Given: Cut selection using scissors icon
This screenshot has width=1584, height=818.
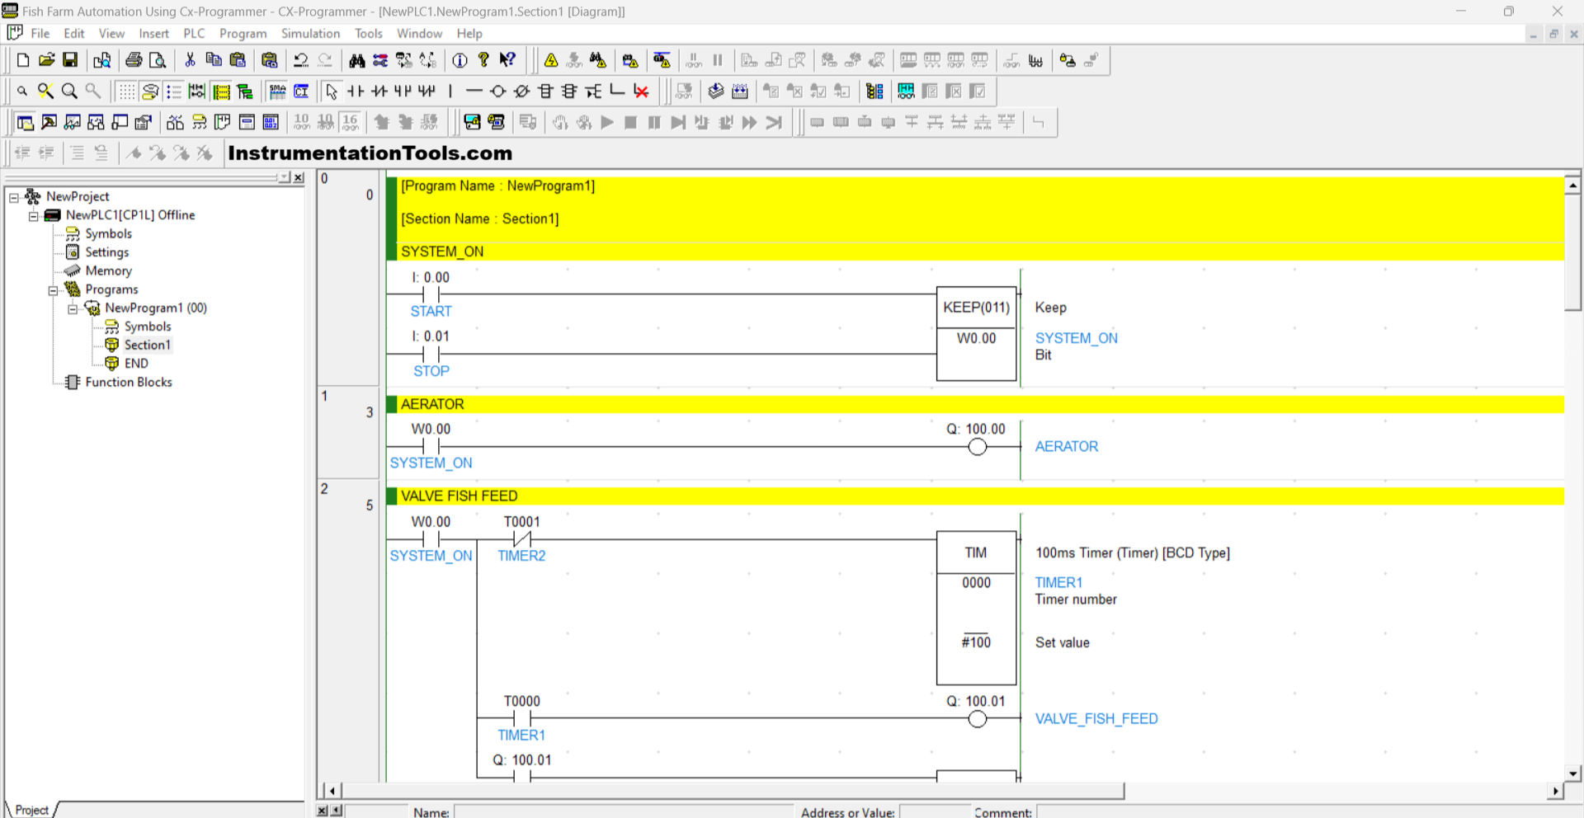Looking at the screenshot, I should click(190, 60).
